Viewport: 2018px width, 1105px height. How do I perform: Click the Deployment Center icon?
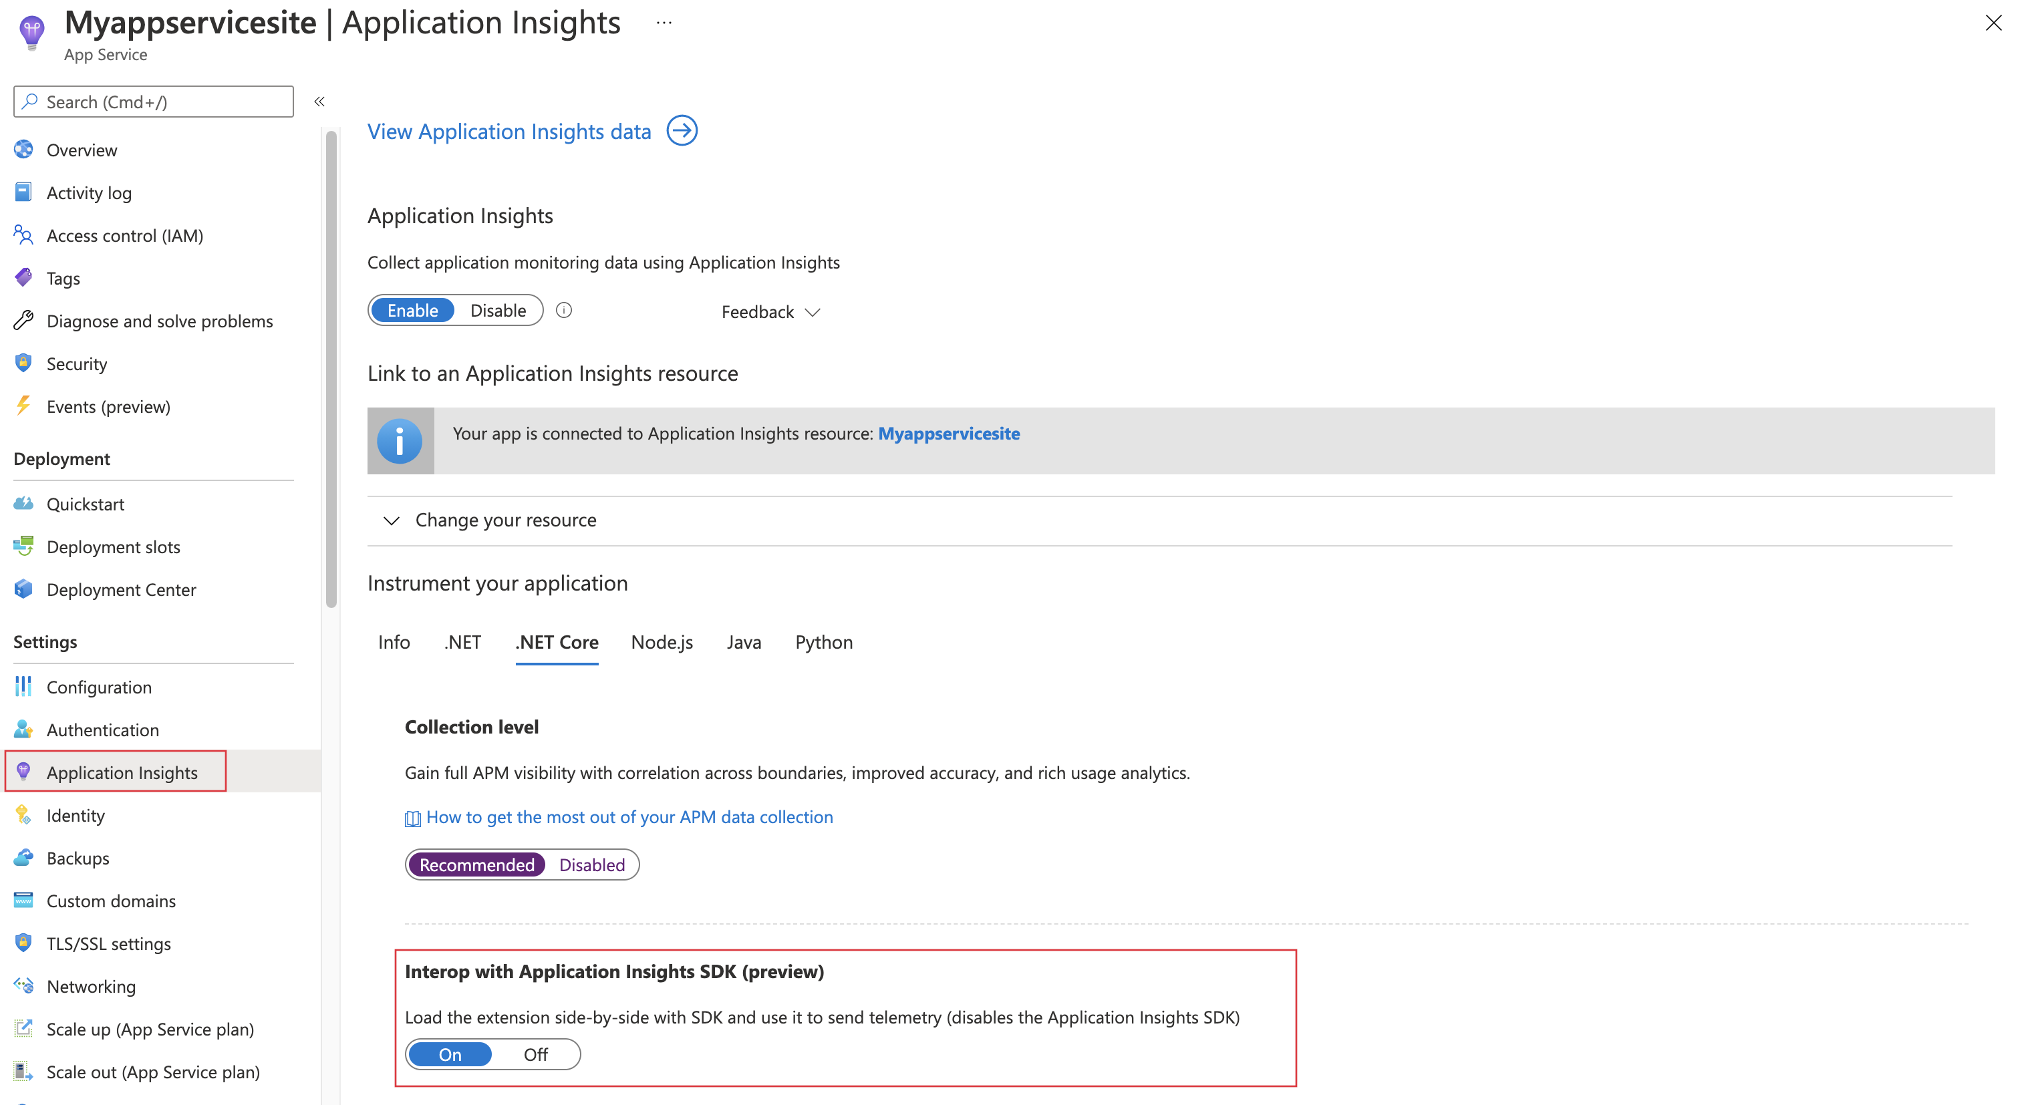coord(23,588)
